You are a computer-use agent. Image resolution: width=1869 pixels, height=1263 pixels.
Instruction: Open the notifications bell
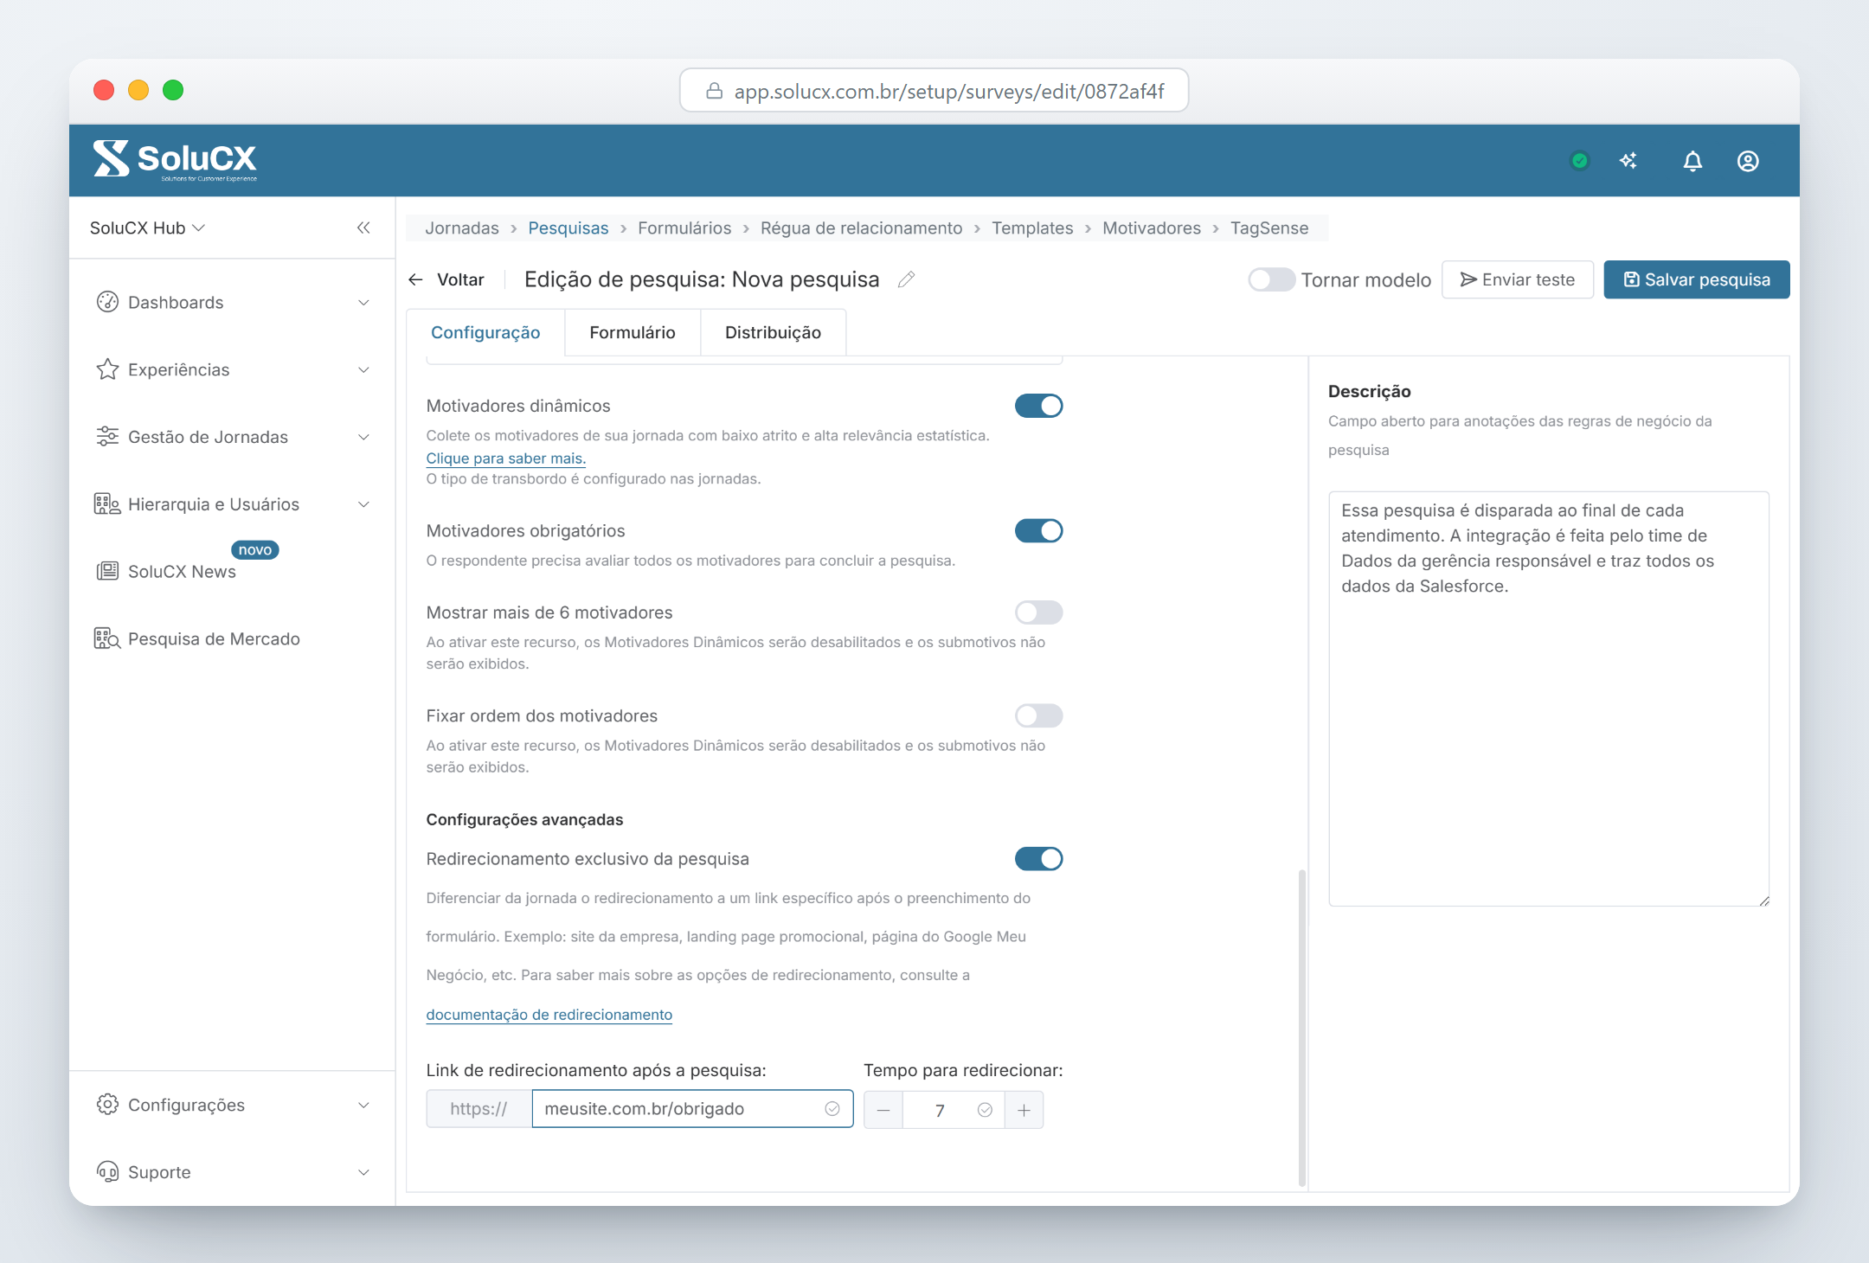(x=1692, y=161)
